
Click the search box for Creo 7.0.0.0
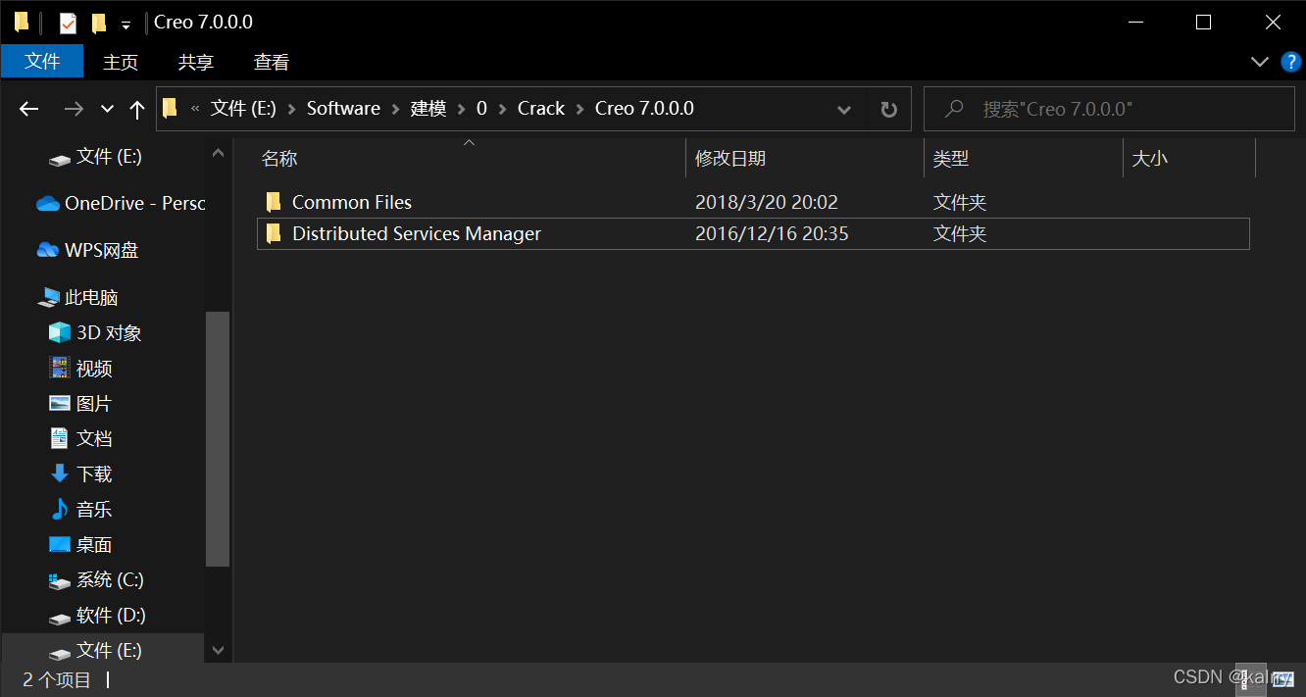pos(1109,109)
